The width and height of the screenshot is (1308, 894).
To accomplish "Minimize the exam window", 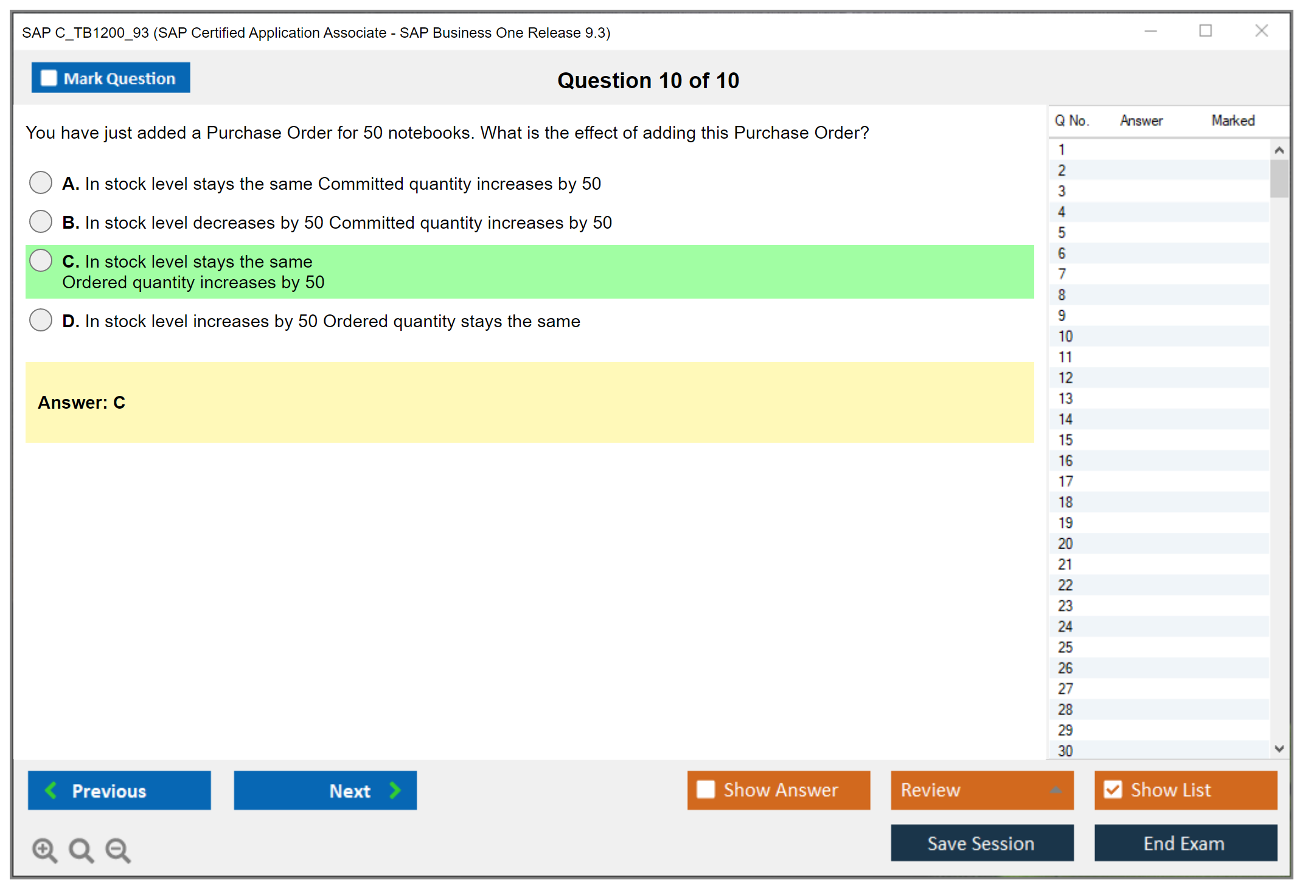I will pos(1150,31).
